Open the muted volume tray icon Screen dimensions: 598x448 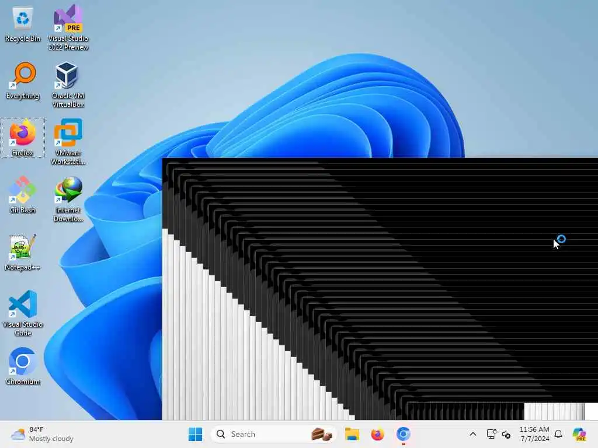[x=506, y=434]
